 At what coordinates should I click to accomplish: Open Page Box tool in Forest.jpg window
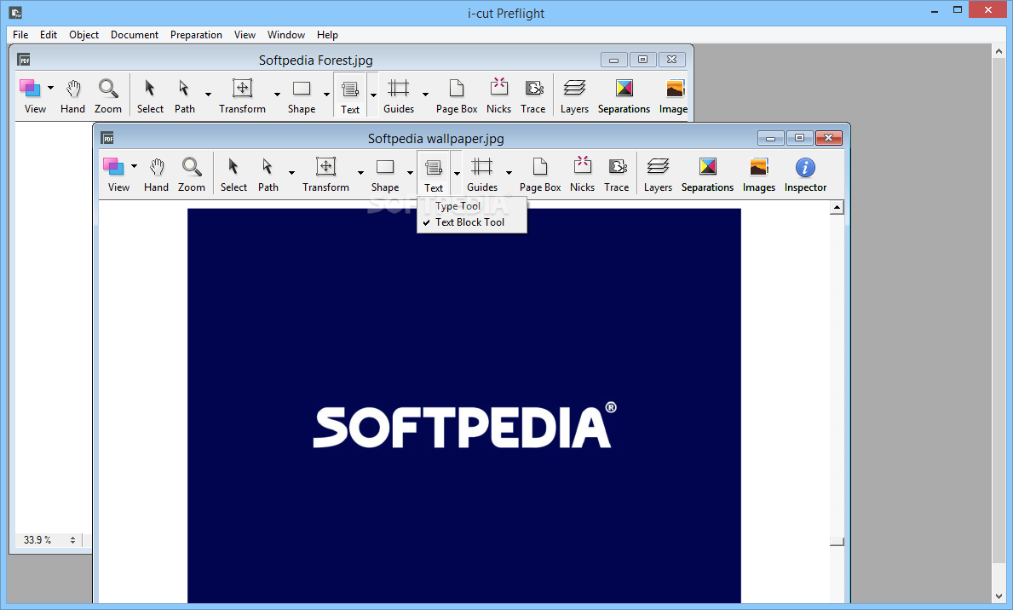tap(457, 97)
